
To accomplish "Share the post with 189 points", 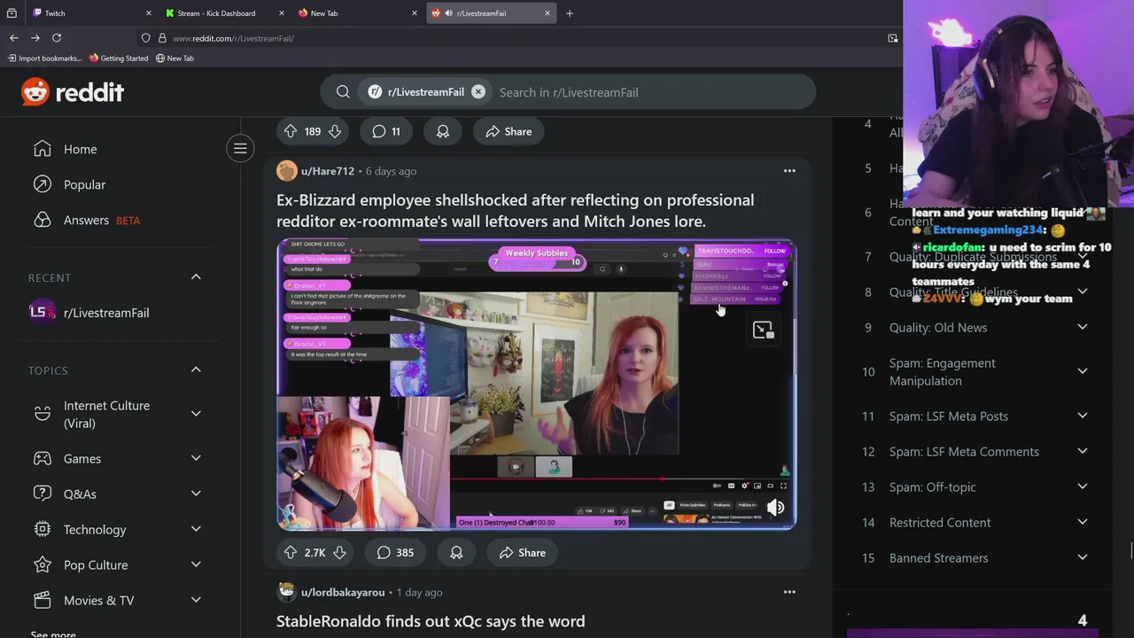I will (x=509, y=131).
